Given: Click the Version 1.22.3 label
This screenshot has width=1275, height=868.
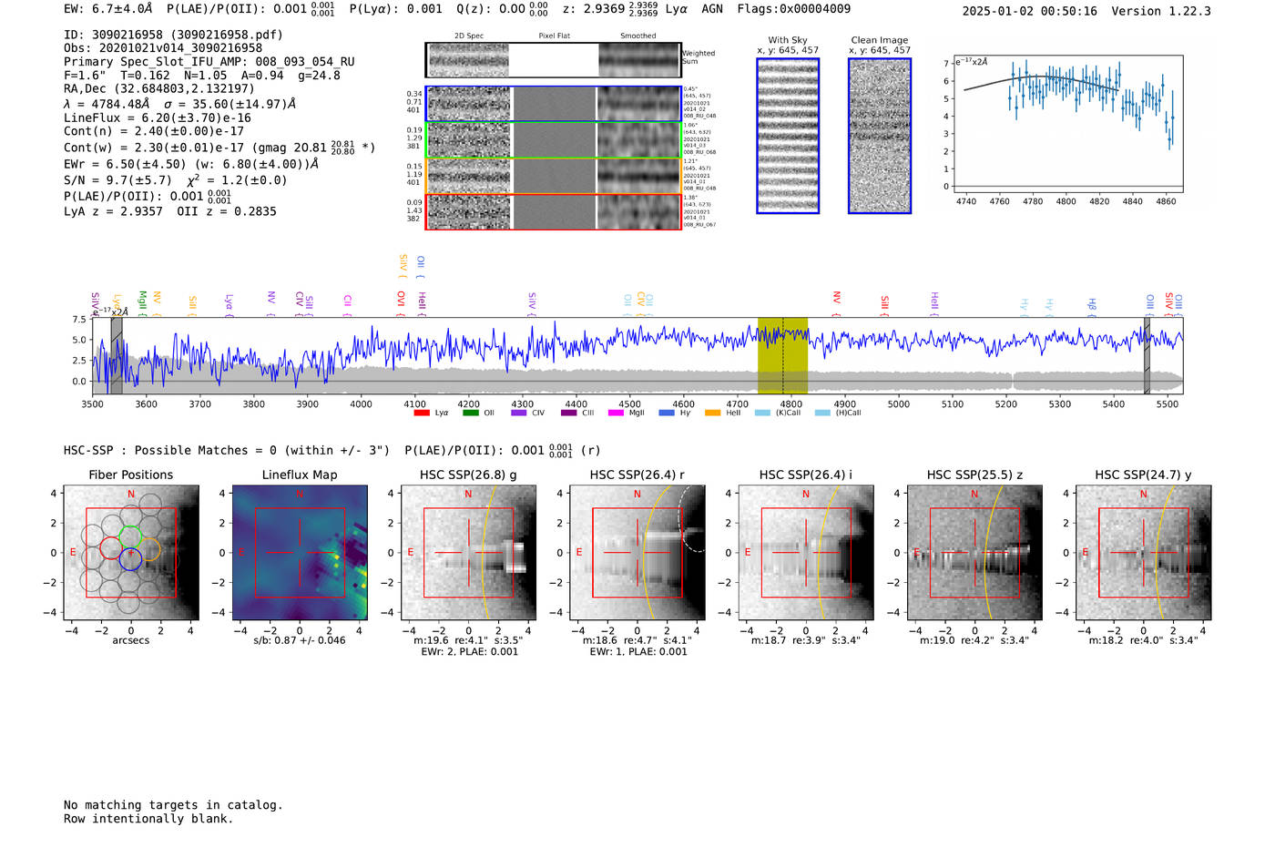Looking at the screenshot, I should pyautogui.click(x=1161, y=11).
